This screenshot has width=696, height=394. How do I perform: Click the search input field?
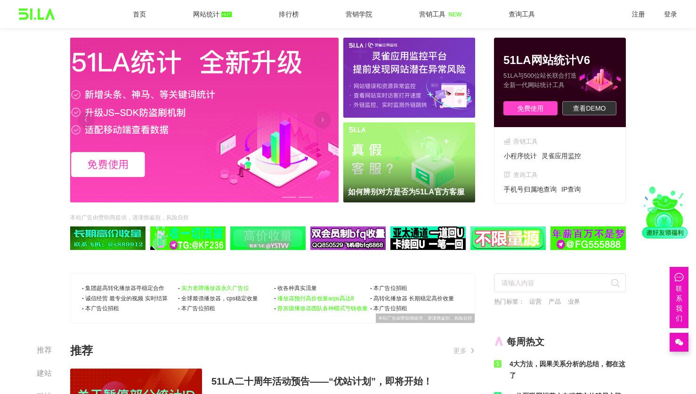[560, 283]
